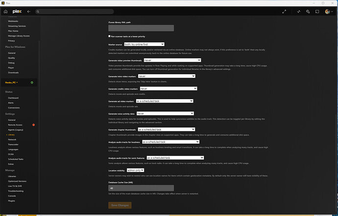
Task: Navigate back with the arrow icon
Action: click(29, 12)
